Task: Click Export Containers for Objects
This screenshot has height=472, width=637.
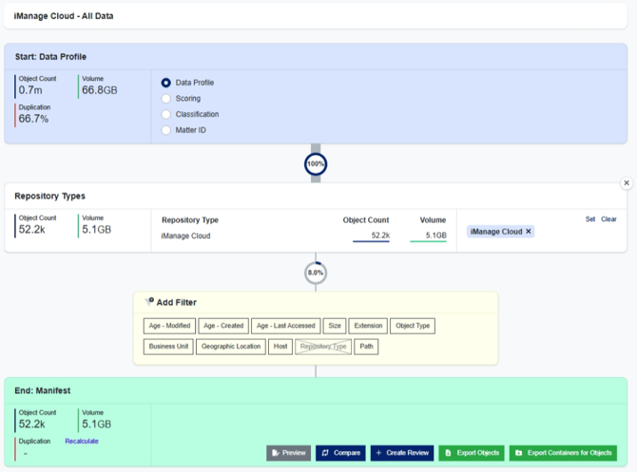Action: click(x=563, y=453)
